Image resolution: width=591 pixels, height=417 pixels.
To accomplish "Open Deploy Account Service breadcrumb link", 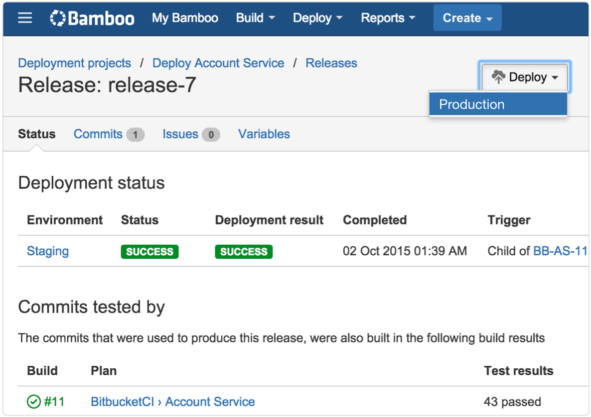I will coord(218,63).
